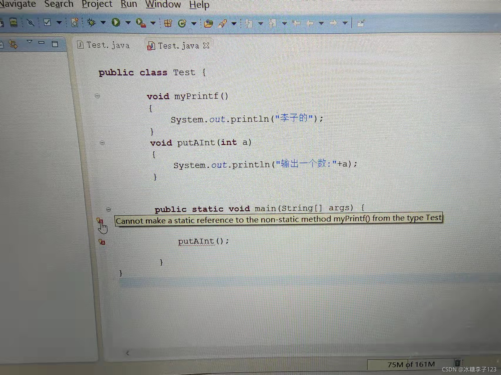Toggle Skip All Breakpoints in toolbar
501x375 pixels.
(x=30, y=23)
